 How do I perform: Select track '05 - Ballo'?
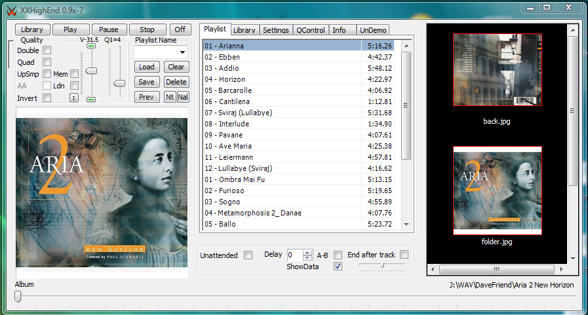pyautogui.click(x=298, y=224)
